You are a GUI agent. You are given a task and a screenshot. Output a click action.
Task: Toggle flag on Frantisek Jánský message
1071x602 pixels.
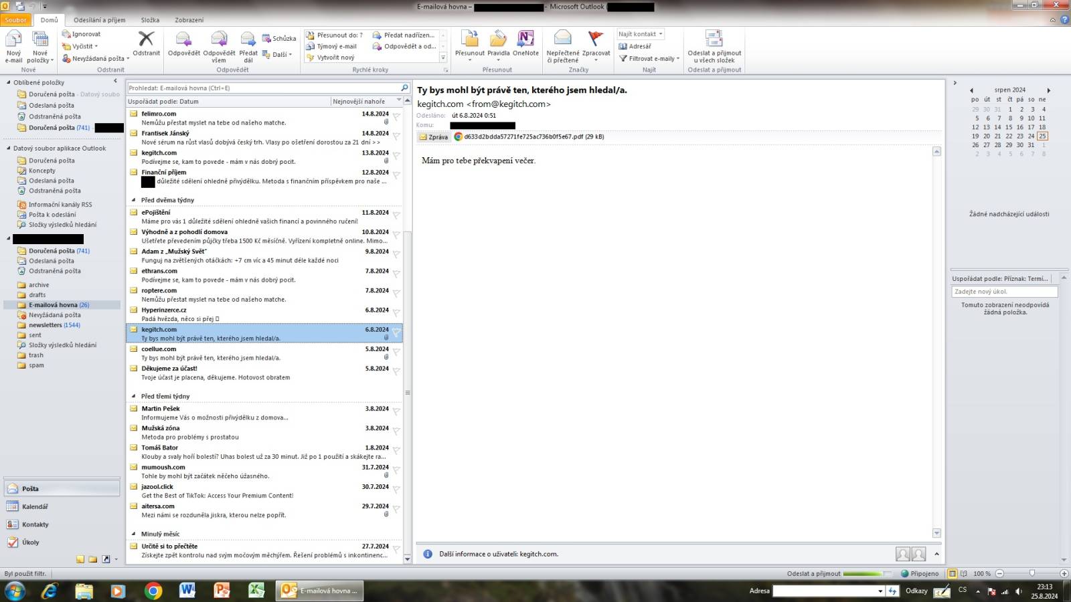pyautogui.click(x=396, y=136)
